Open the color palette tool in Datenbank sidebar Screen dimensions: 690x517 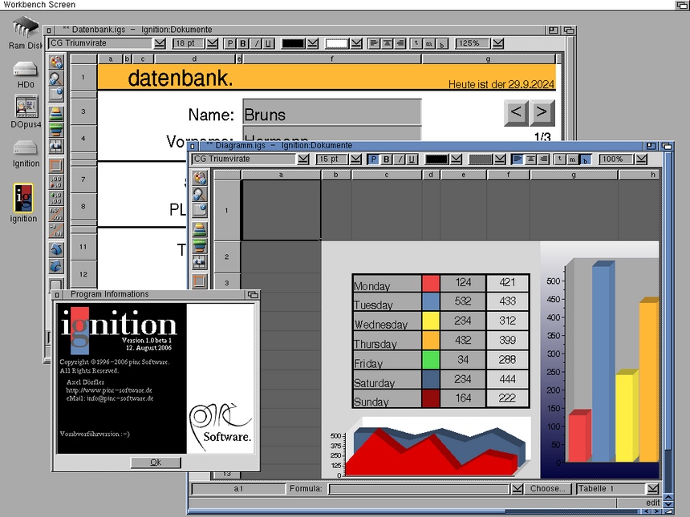coord(56,63)
